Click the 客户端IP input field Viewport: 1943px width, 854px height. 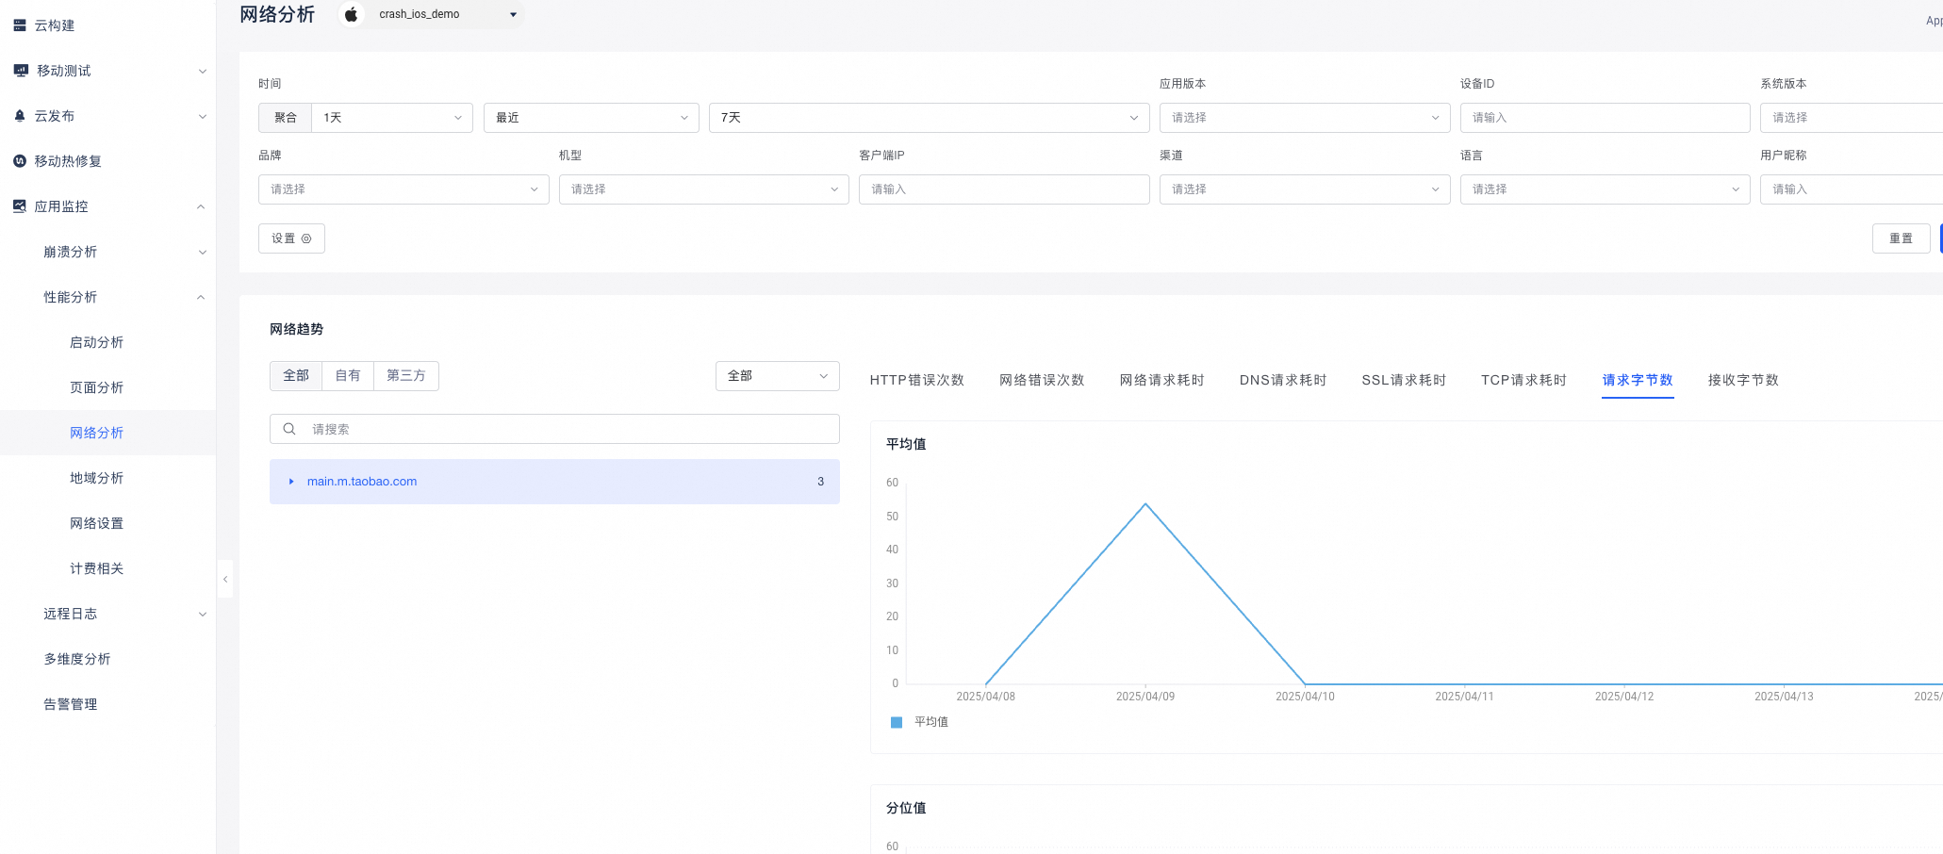[x=1004, y=189]
